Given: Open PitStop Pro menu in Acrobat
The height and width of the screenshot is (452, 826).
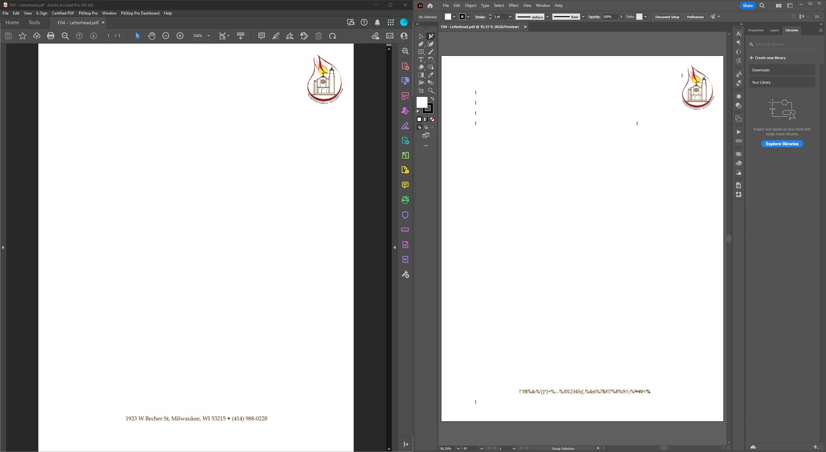Looking at the screenshot, I should pyautogui.click(x=88, y=13).
